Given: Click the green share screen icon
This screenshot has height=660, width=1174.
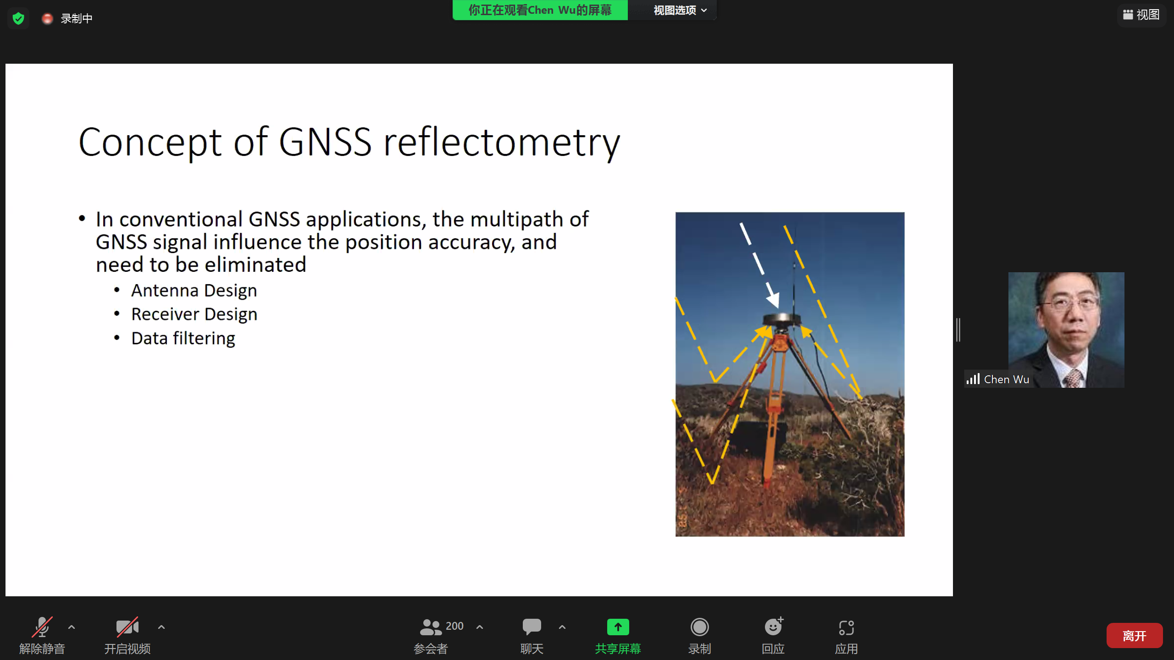Looking at the screenshot, I should [618, 627].
